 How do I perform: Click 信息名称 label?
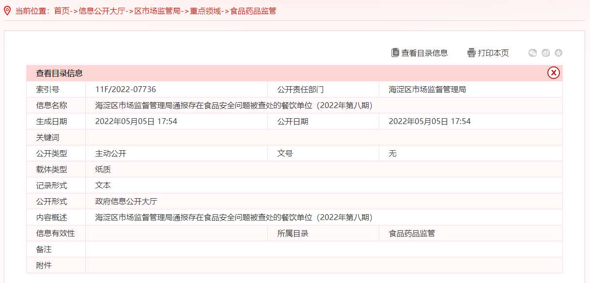coord(51,106)
